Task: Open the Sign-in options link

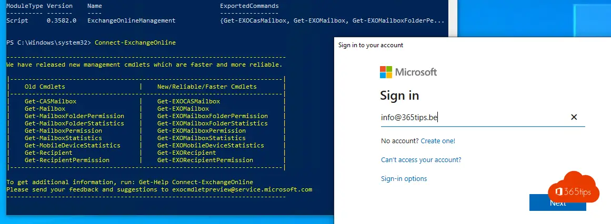Action: [404, 178]
